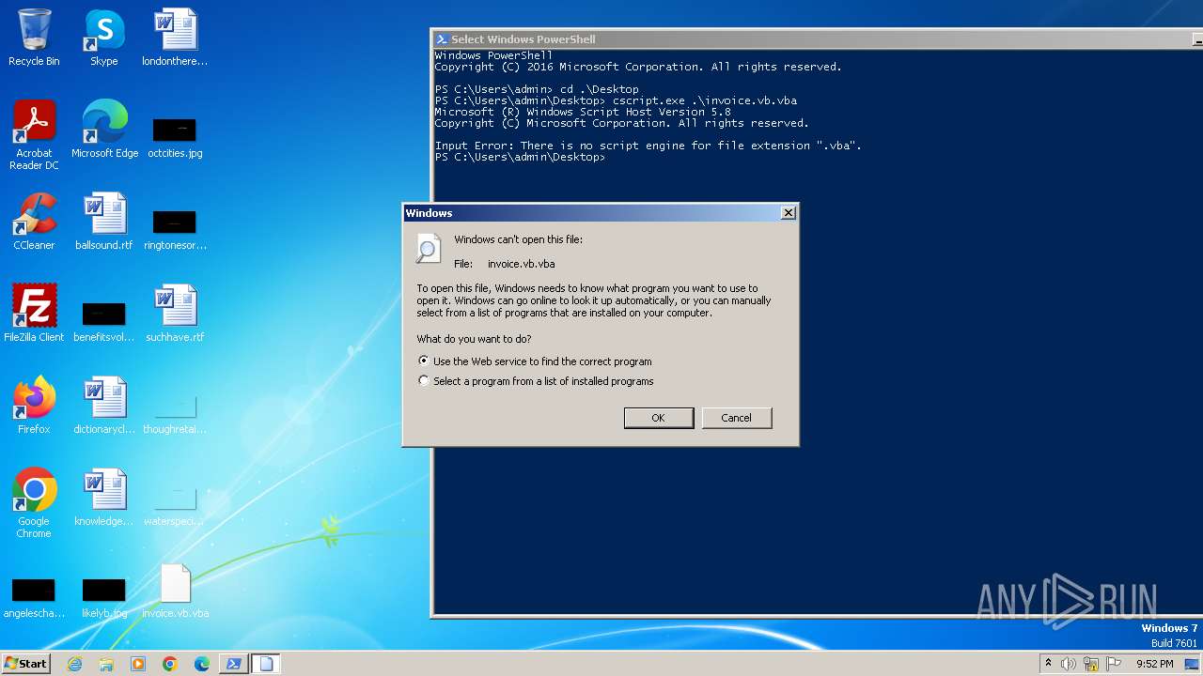Focus the Select Windows PowerShell title bar

(x=818, y=39)
